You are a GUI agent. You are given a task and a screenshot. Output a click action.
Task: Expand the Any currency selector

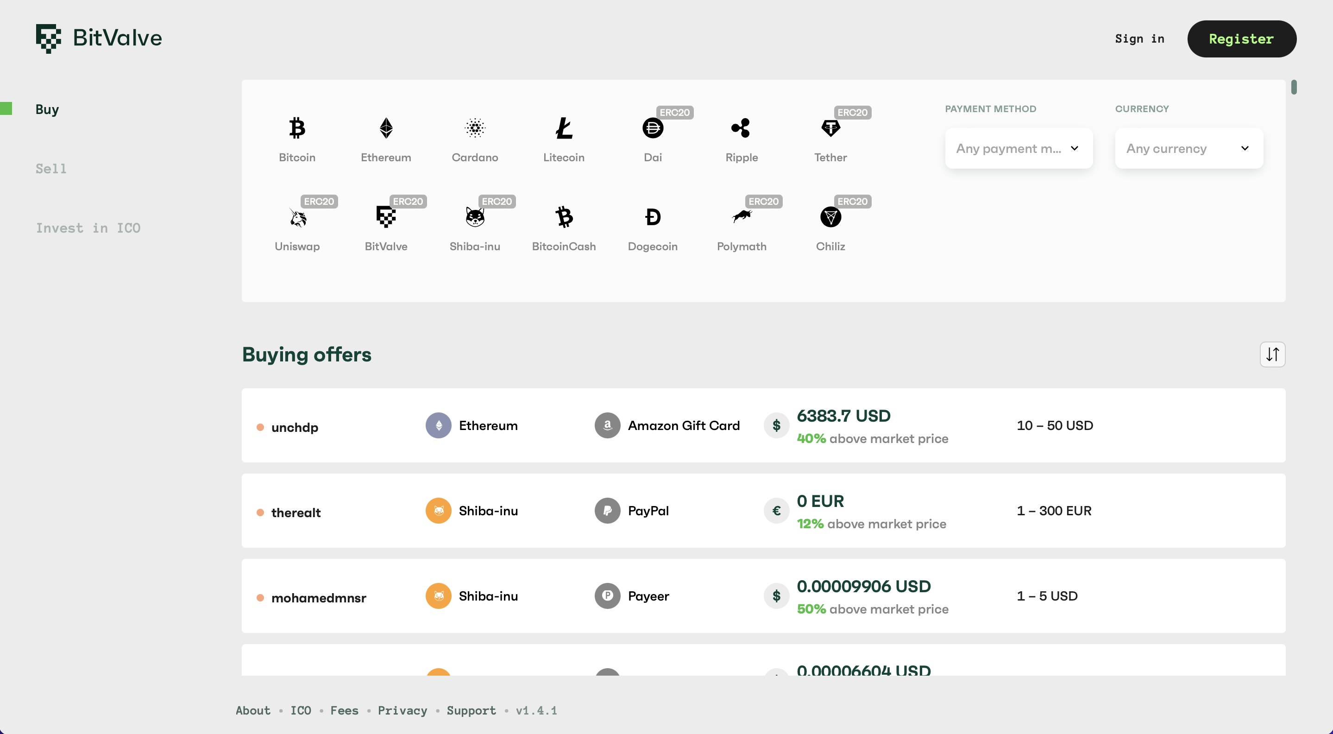click(x=1188, y=148)
